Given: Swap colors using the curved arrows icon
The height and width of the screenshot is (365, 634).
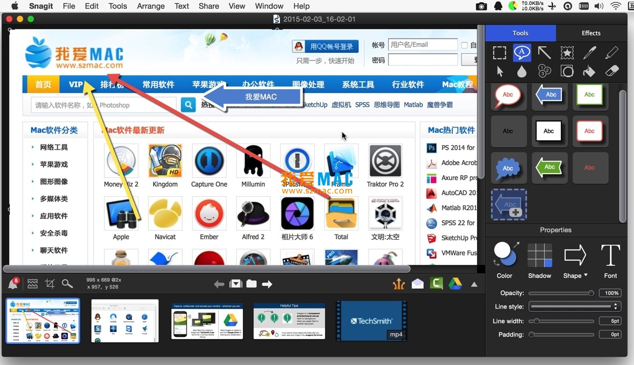Looking at the screenshot, I should click(x=496, y=263).
